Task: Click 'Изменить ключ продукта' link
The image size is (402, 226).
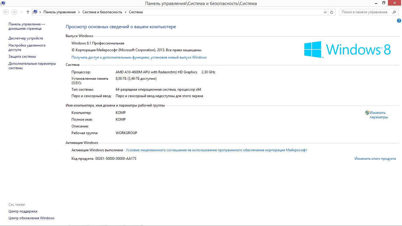Action: [375, 159]
